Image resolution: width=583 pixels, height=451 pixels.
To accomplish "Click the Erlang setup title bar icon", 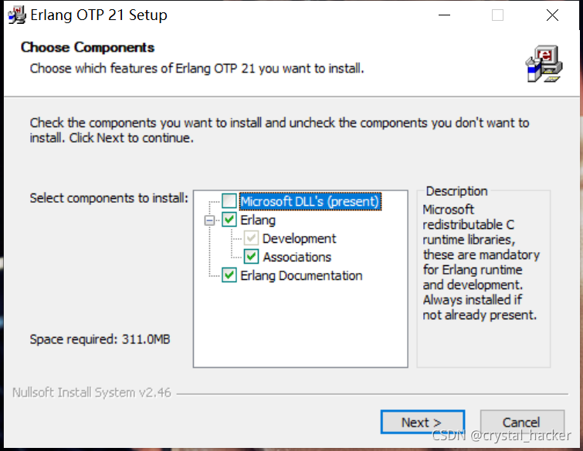I will click(x=16, y=15).
